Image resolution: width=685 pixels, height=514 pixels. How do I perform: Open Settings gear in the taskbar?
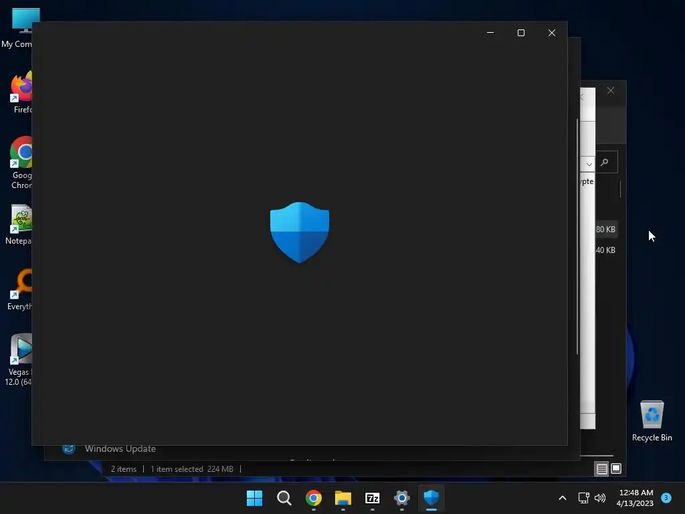point(402,498)
